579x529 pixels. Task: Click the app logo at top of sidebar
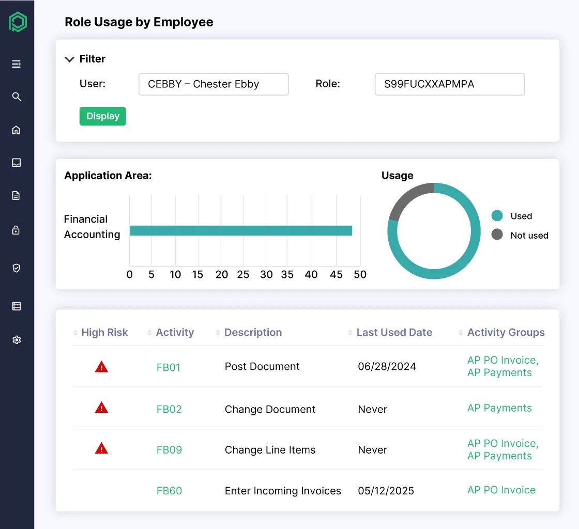point(18,22)
